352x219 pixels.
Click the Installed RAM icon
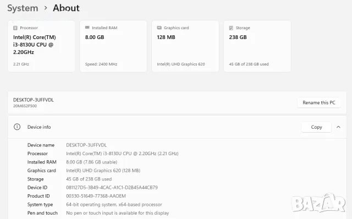pyautogui.click(x=87, y=28)
